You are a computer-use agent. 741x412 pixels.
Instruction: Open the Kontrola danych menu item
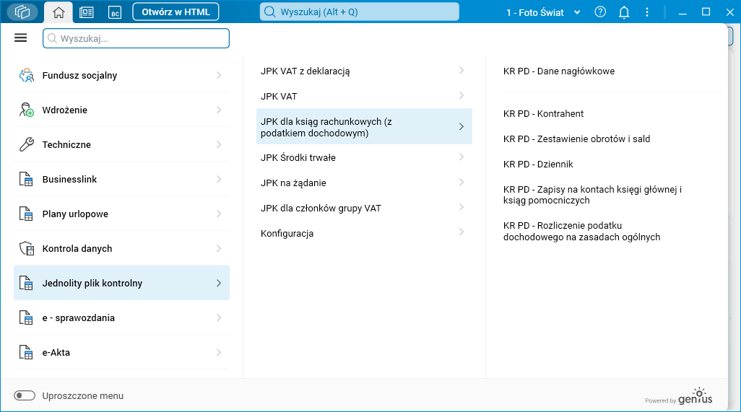[x=77, y=248]
